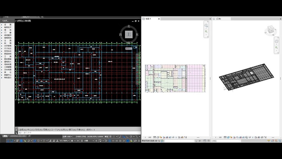
Task: Click the workspace switching gear icon
Action: pyautogui.click(x=72, y=141)
